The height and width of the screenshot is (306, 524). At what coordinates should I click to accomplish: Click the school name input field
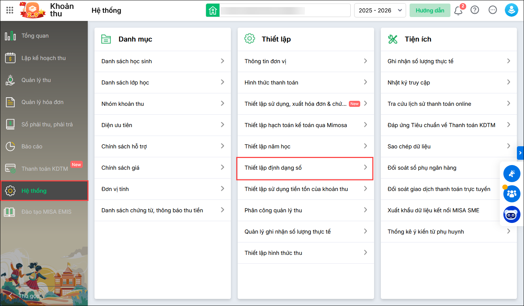pyautogui.click(x=285, y=11)
